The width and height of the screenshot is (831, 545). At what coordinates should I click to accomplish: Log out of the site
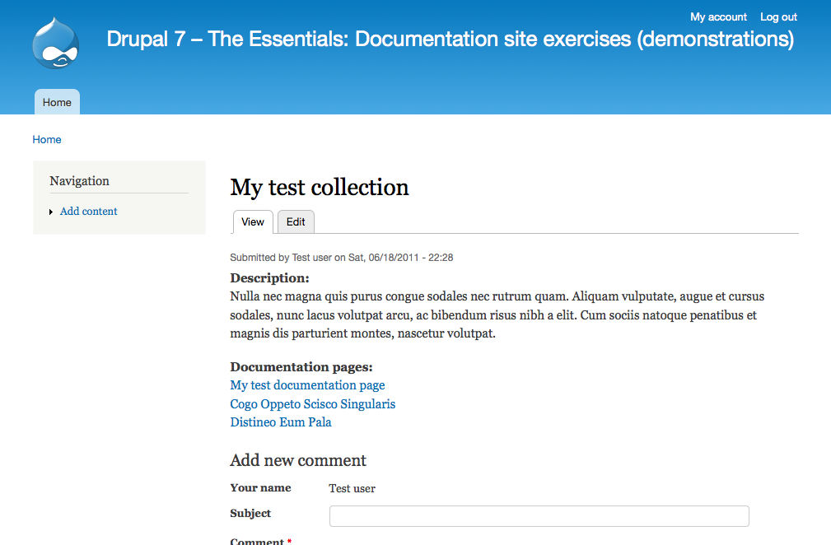(x=778, y=16)
